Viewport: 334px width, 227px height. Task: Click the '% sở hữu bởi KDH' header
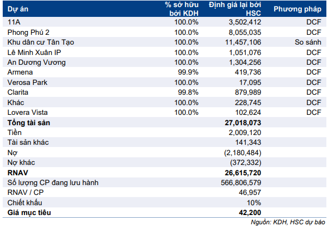[183, 9]
